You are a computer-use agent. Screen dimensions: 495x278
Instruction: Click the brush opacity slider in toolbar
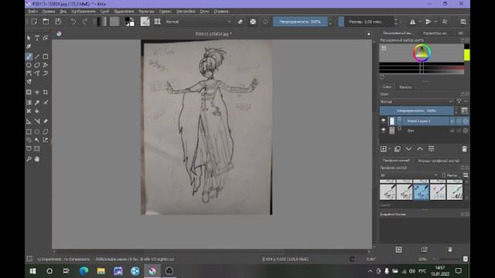click(300, 22)
